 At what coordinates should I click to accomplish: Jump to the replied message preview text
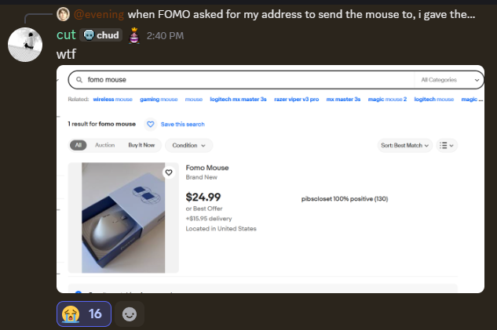click(x=301, y=14)
